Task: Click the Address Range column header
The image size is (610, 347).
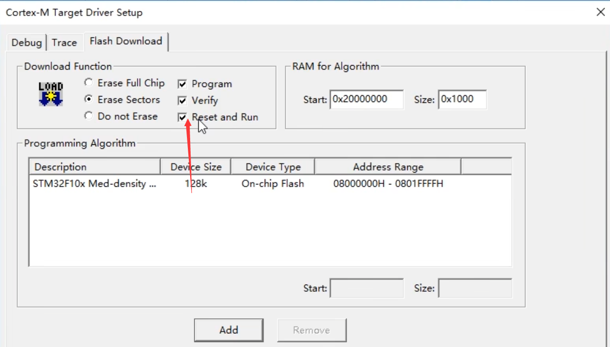Action: [388, 167]
